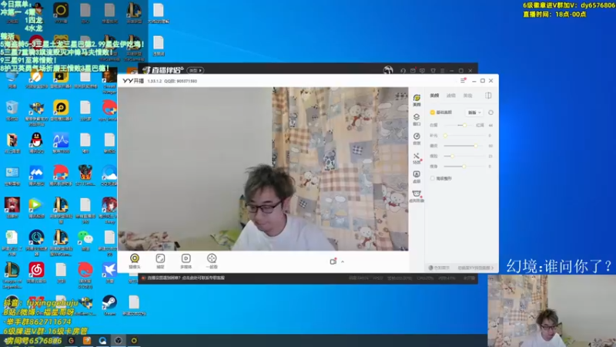
Task: Open the YY link at beauty panel bottom
Action: pyautogui.click(x=475, y=268)
